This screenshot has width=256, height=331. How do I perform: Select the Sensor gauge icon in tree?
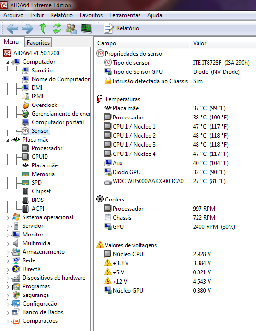point(25,131)
